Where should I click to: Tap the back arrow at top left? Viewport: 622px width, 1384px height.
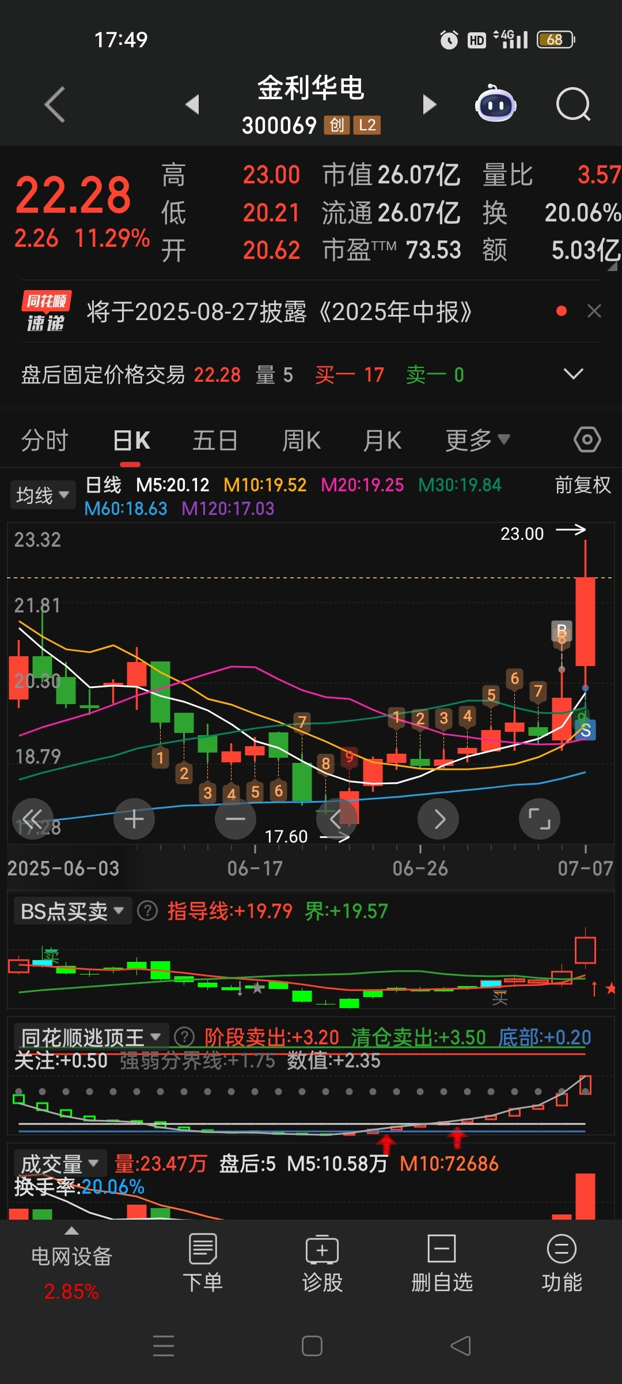tap(55, 104)
